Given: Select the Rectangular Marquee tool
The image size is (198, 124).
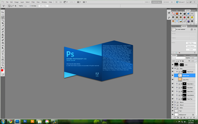Looking at the screenshot, I should 3,15.
